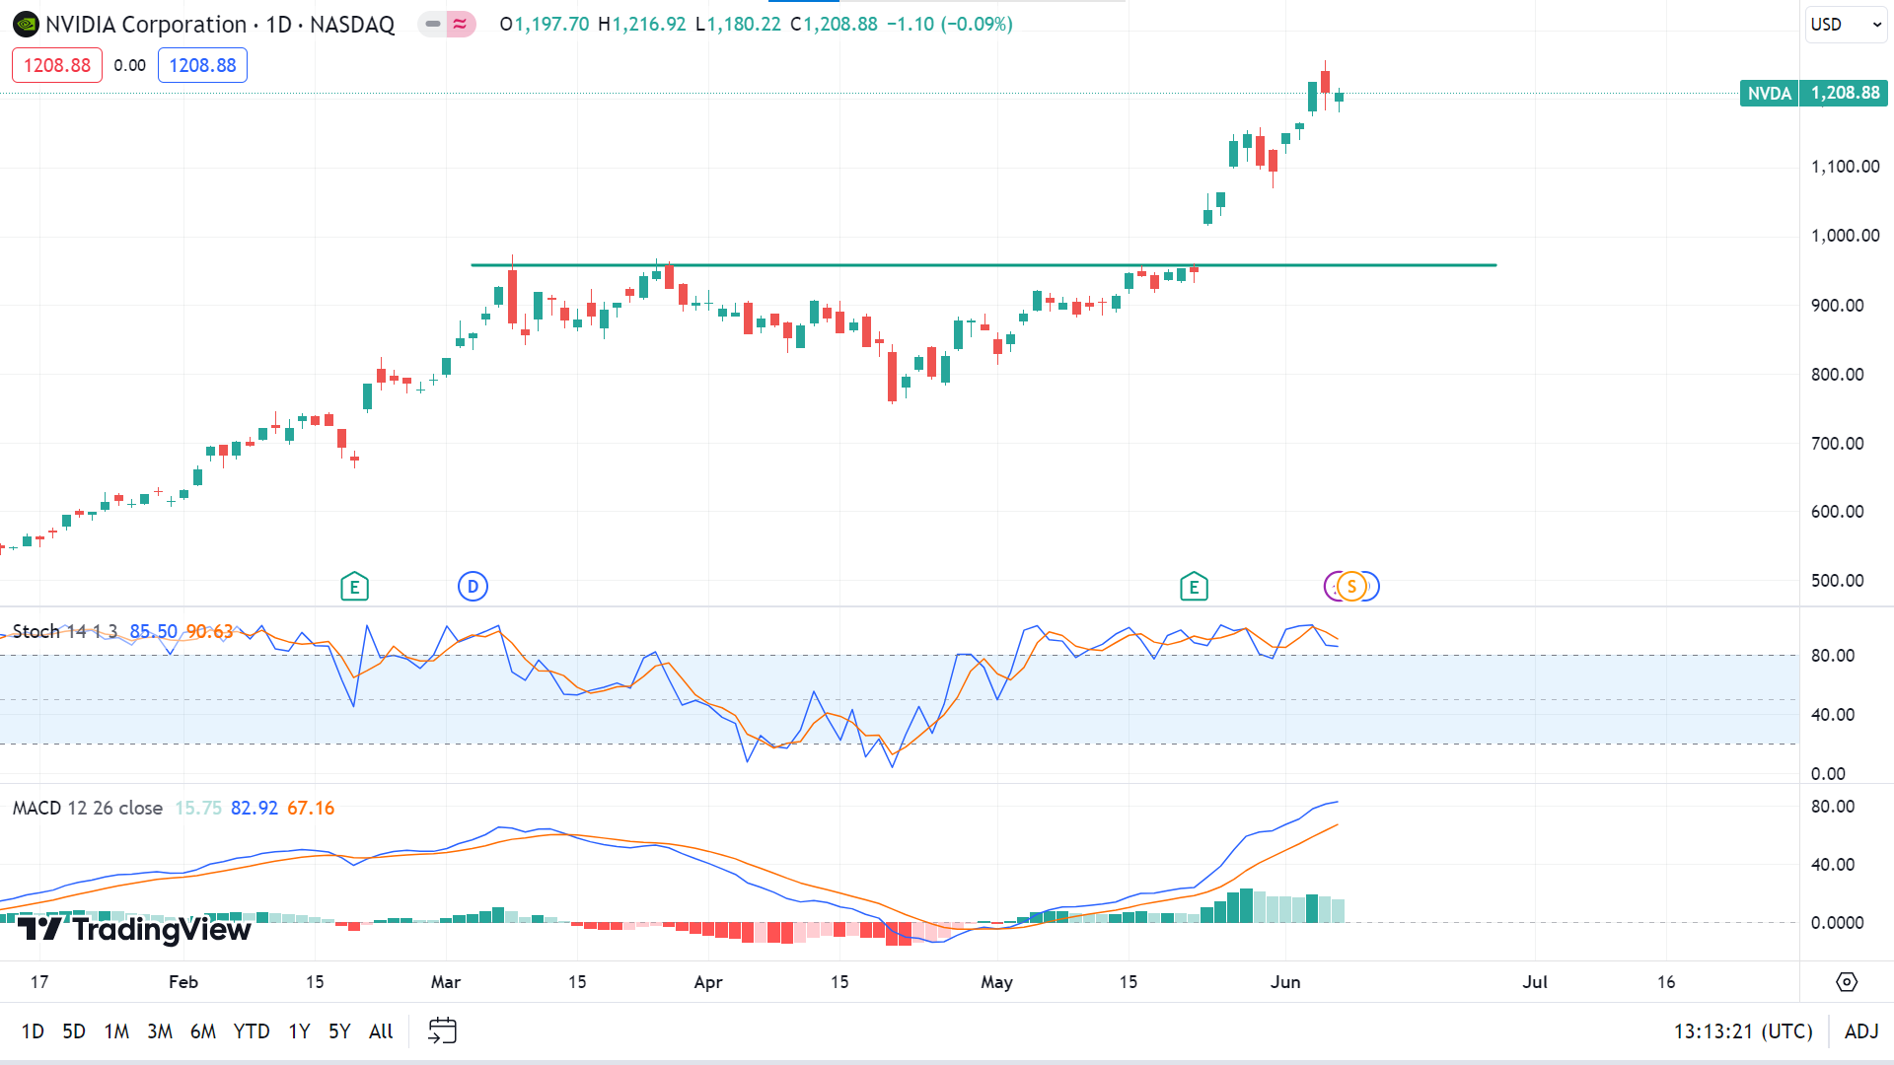Screen dimensions: 1894x1065
Task: Click the 1,100.00 price scale label
Action: tap(1845, 167)
